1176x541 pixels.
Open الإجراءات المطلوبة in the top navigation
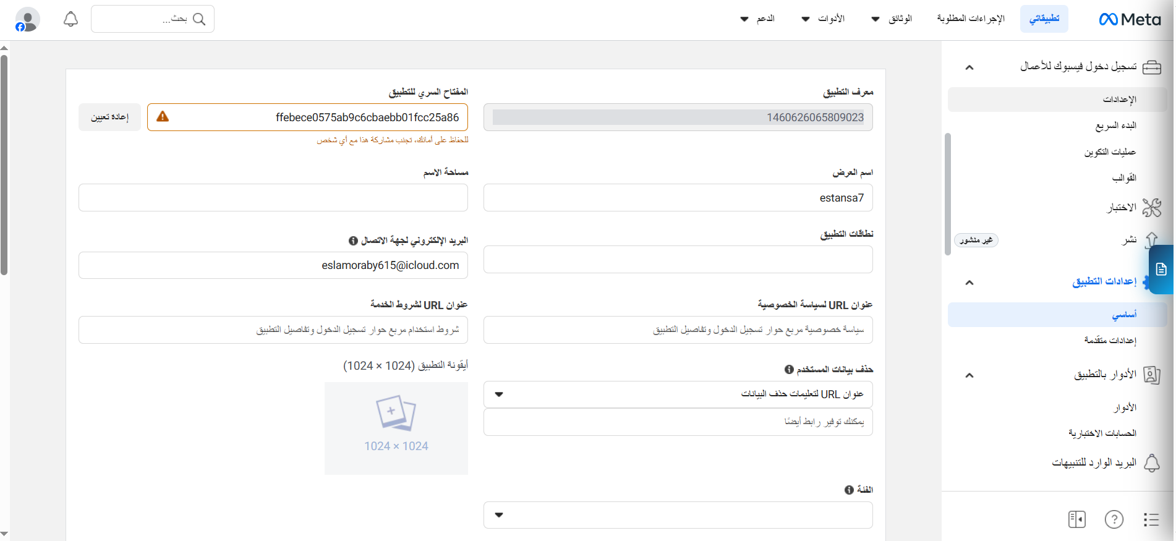click(x=971, y=19)
